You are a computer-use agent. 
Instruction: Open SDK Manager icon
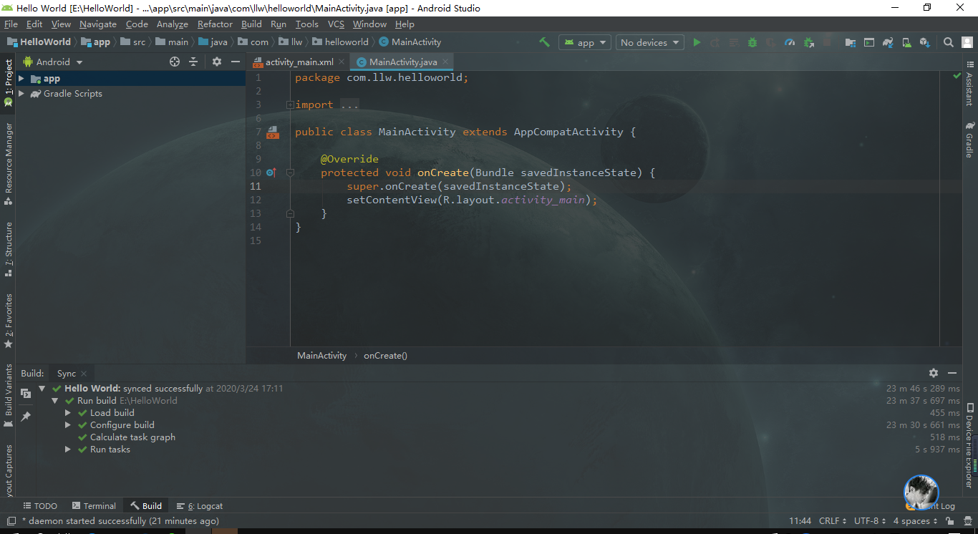click(x=925, y=42)
